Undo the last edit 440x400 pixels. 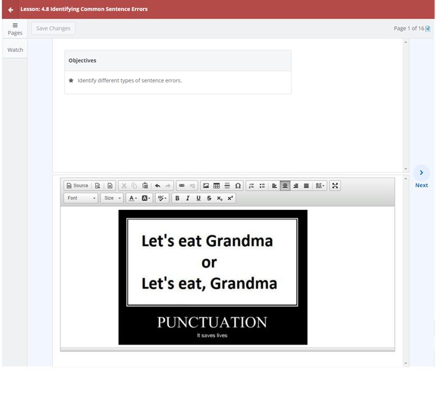tap(158, 185)
